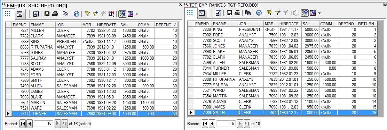Select PRESIDENT job cell in EMP table
The height and width of the screenshot is (130, 387).
(68, 42)
